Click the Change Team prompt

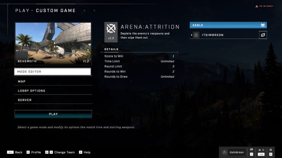pyautogui.click(x=60, y=152)
